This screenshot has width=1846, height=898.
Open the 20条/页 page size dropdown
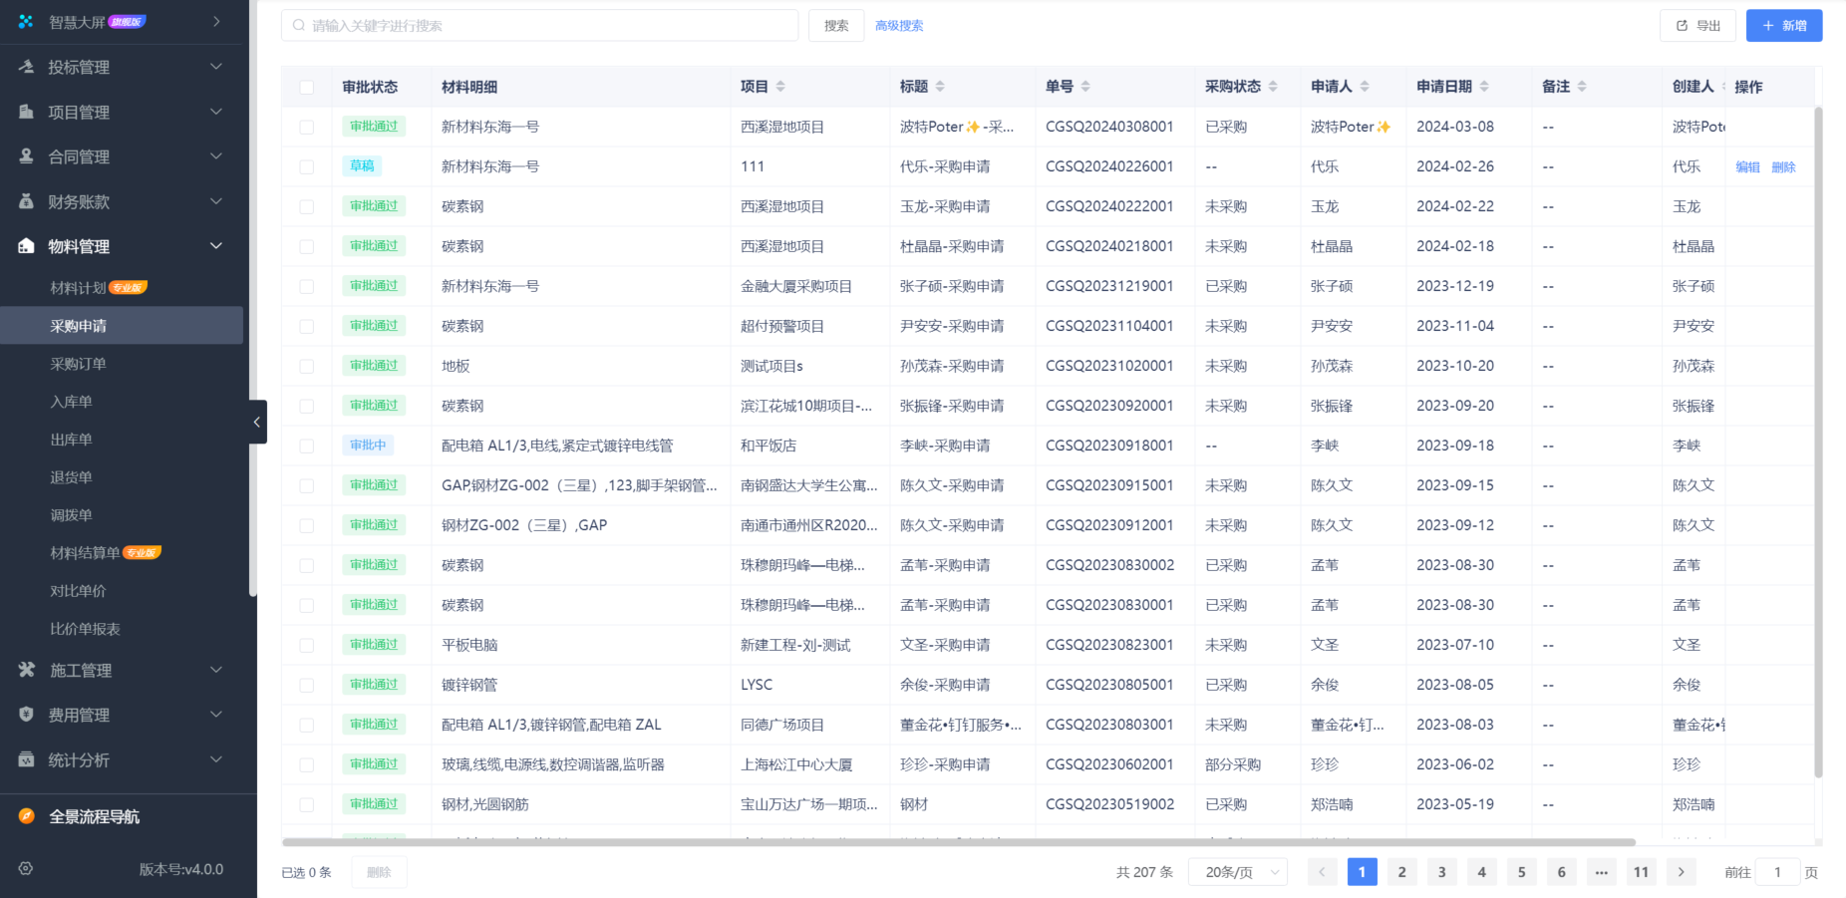click(x=1238, y=871)
